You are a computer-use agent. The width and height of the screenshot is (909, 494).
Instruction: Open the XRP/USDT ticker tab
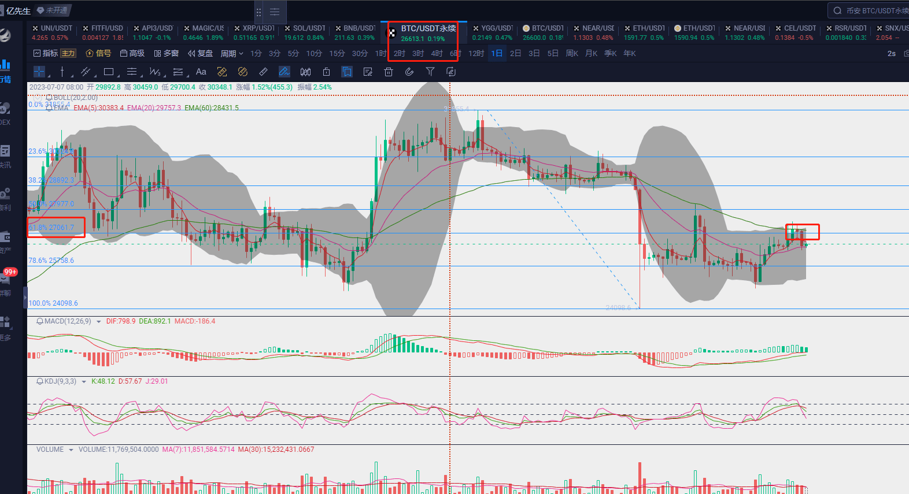click(254, 32)
